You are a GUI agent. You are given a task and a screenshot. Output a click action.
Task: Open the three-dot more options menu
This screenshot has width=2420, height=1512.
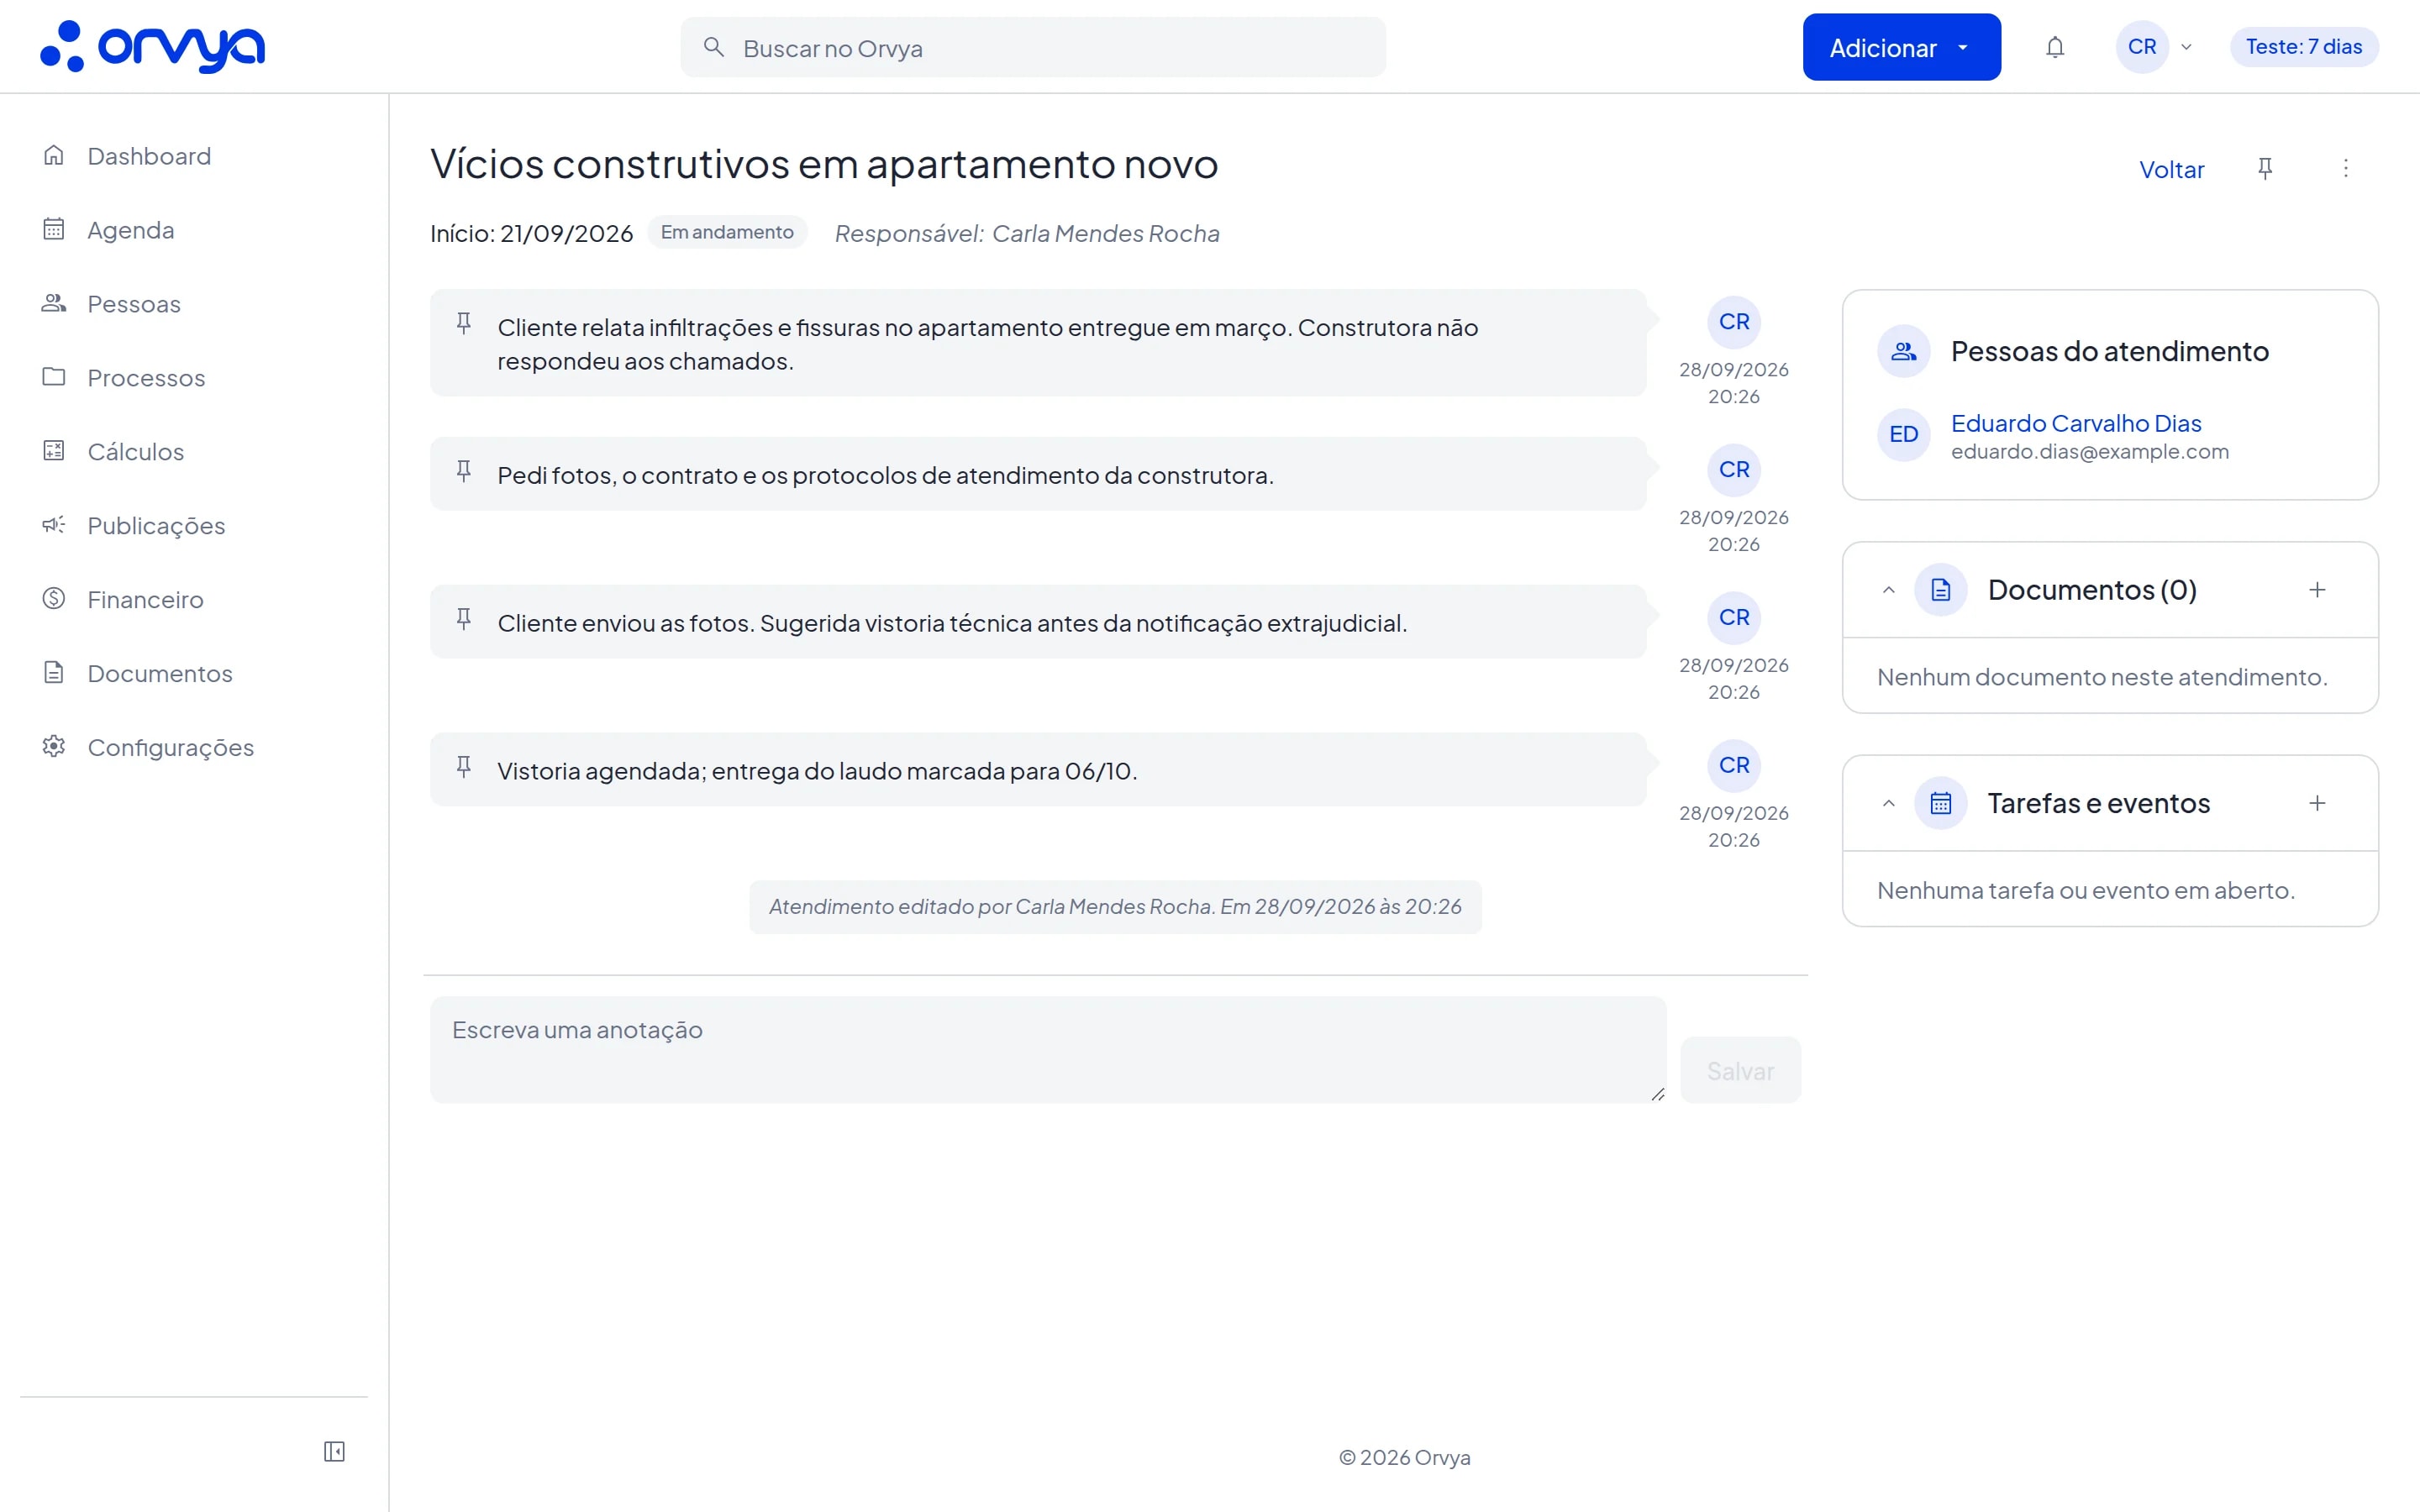click(2346, 169)
